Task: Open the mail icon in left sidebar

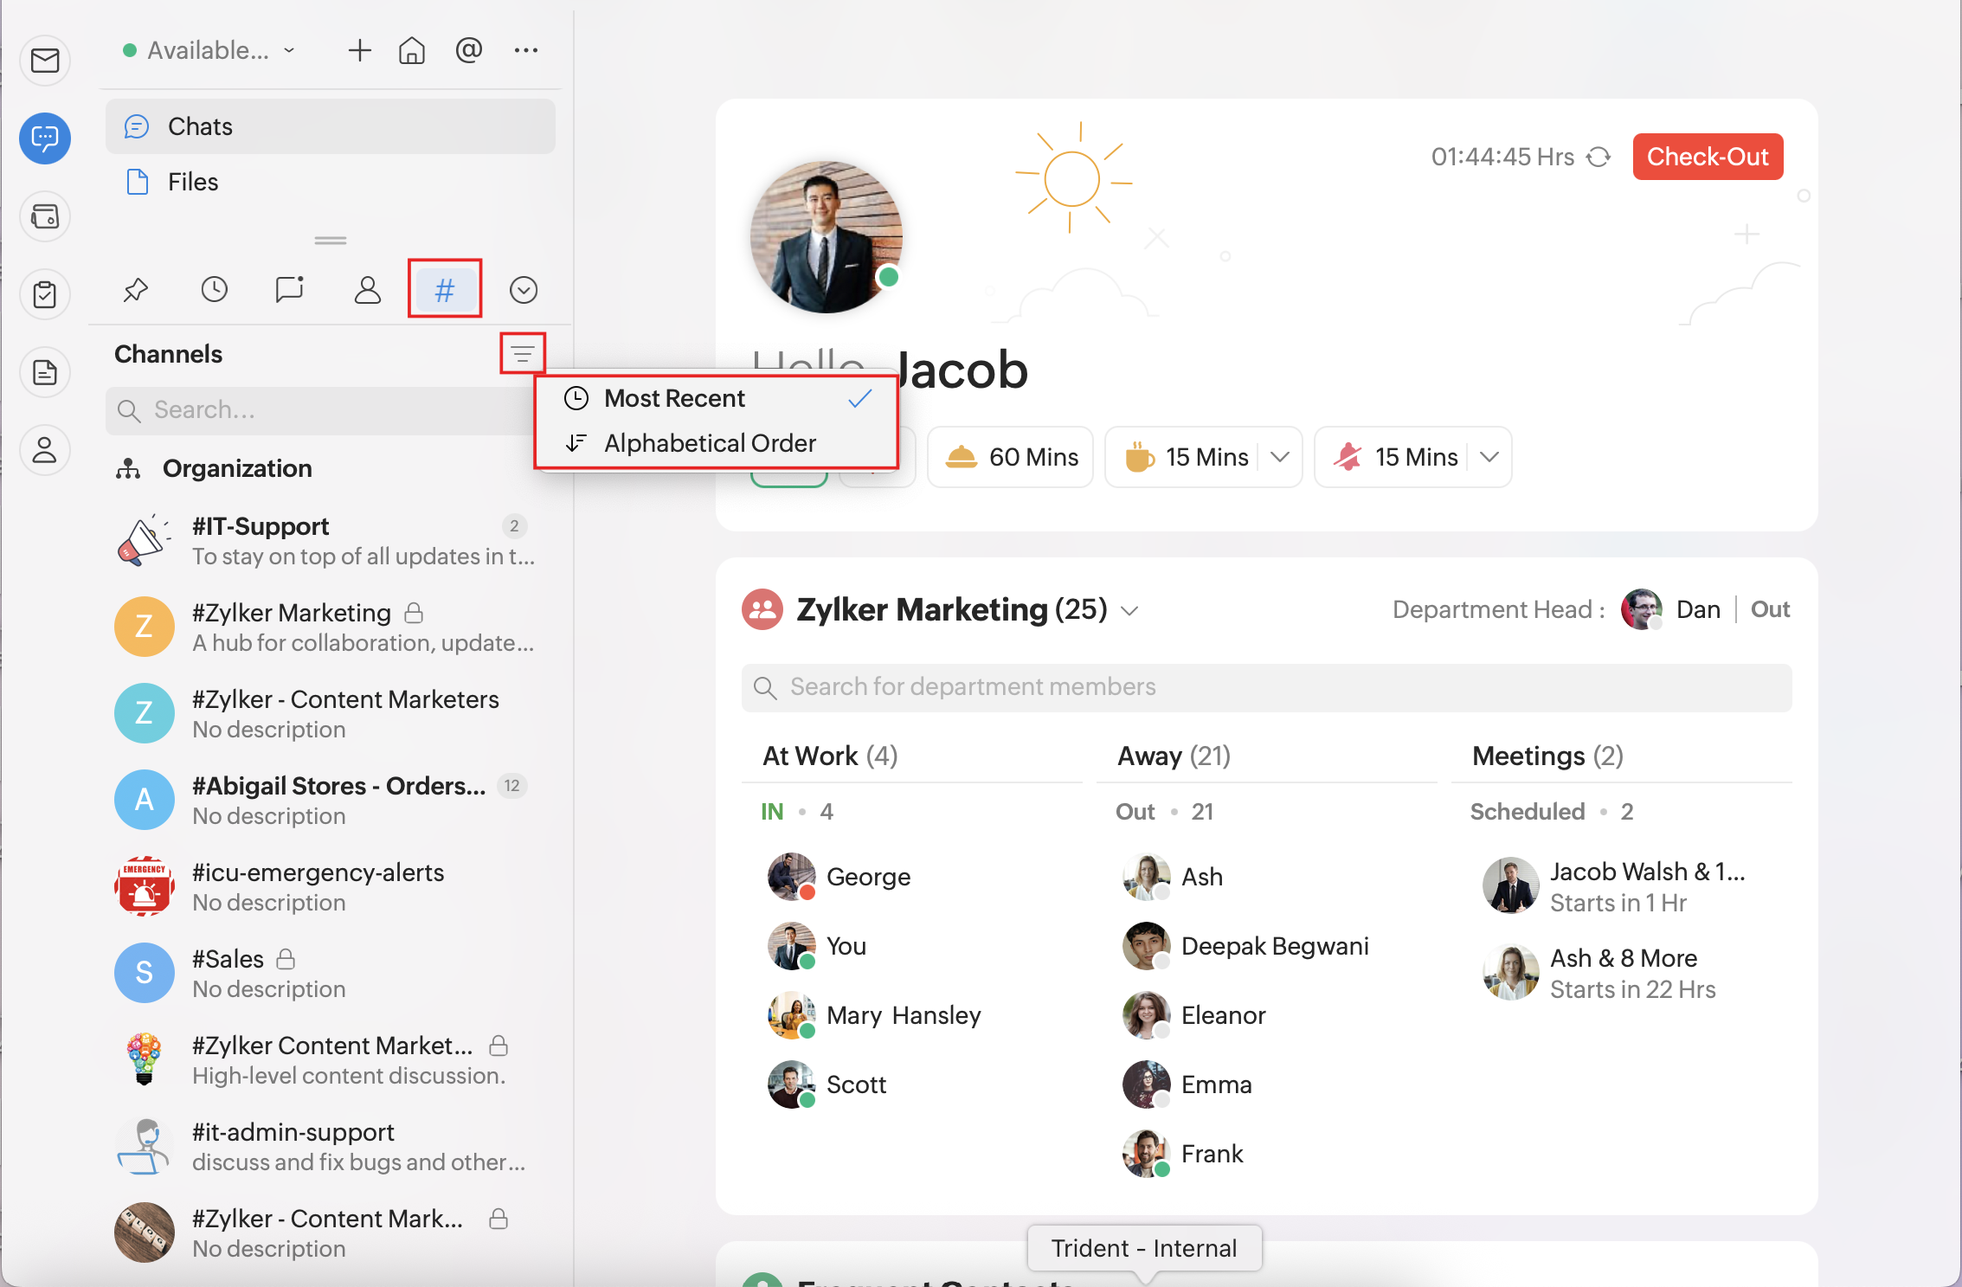Action: (45, 61)
